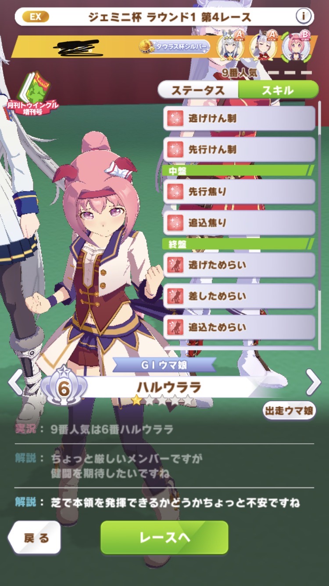
Task: Select the gray-haired character portrait icon
Action: [x=231, y=45]
